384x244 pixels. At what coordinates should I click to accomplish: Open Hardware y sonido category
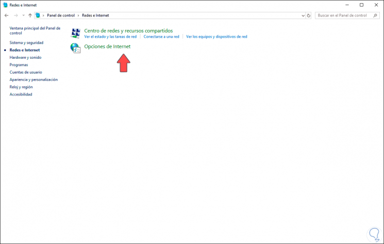coord(25,57)
